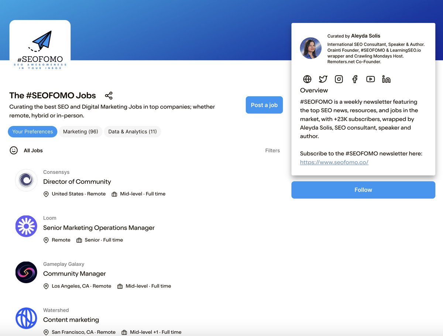
Task: Click the Consensys company logo
Action: [26, 180]
